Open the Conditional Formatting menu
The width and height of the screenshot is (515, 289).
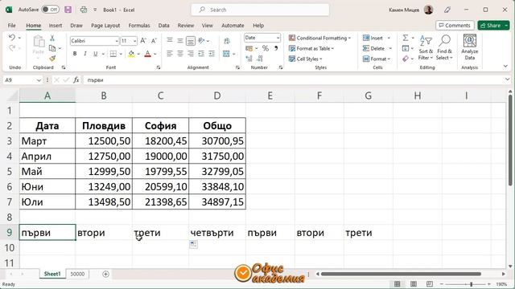coord(319,38)
